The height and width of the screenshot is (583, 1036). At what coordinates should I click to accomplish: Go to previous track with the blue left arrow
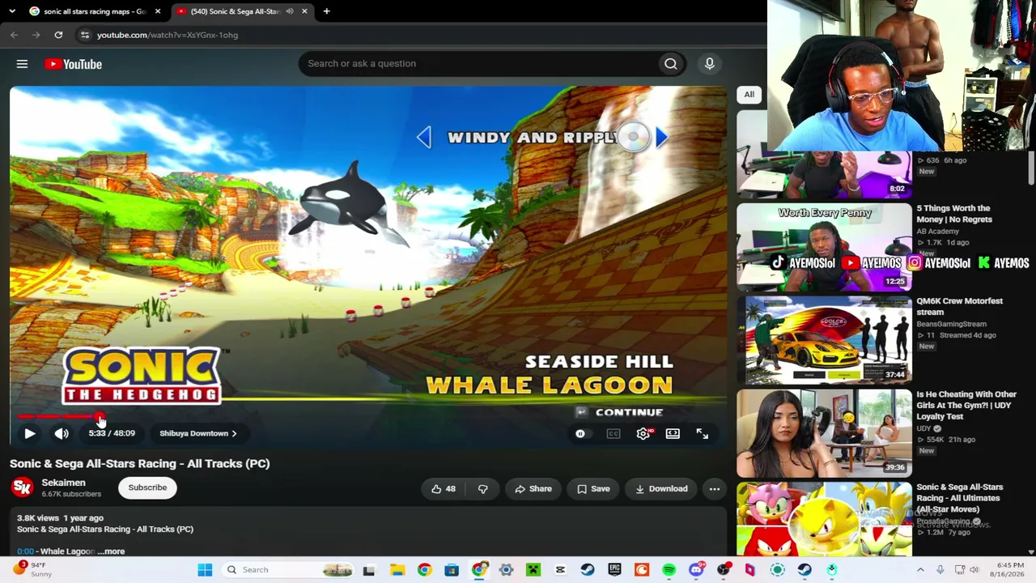[424, 138]
